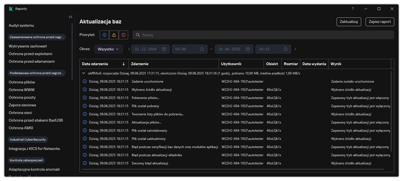403x181 pixels.
Task: Open the help question mark icon
Action: coord(353,9)
